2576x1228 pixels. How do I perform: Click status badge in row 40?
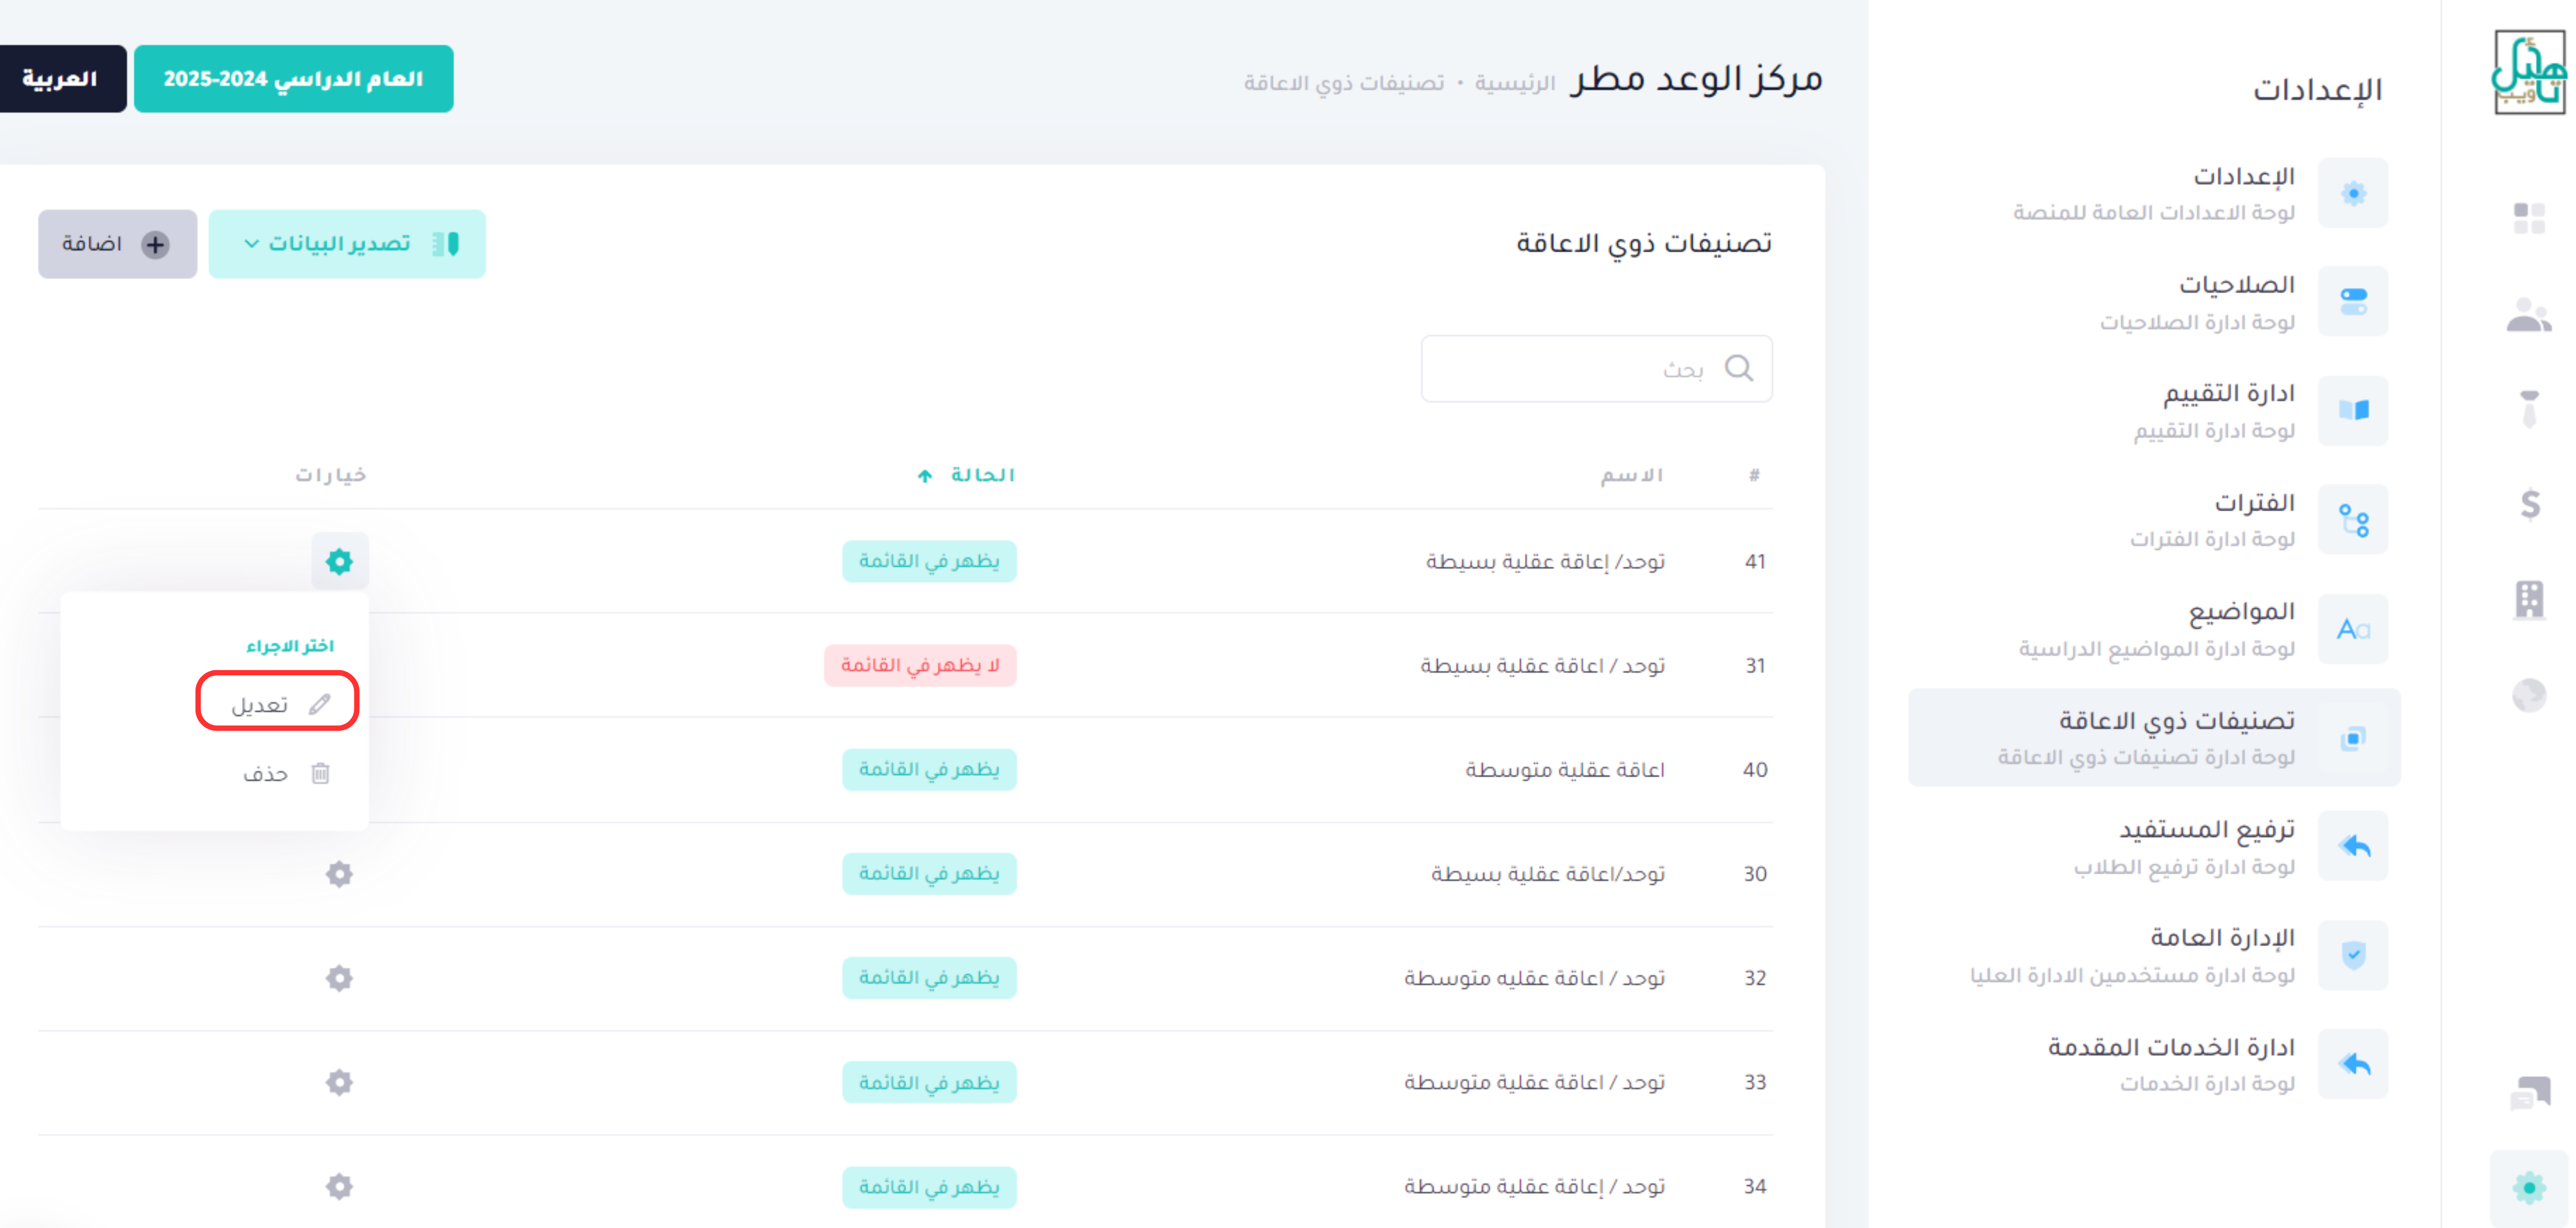[x=929, y=769]
